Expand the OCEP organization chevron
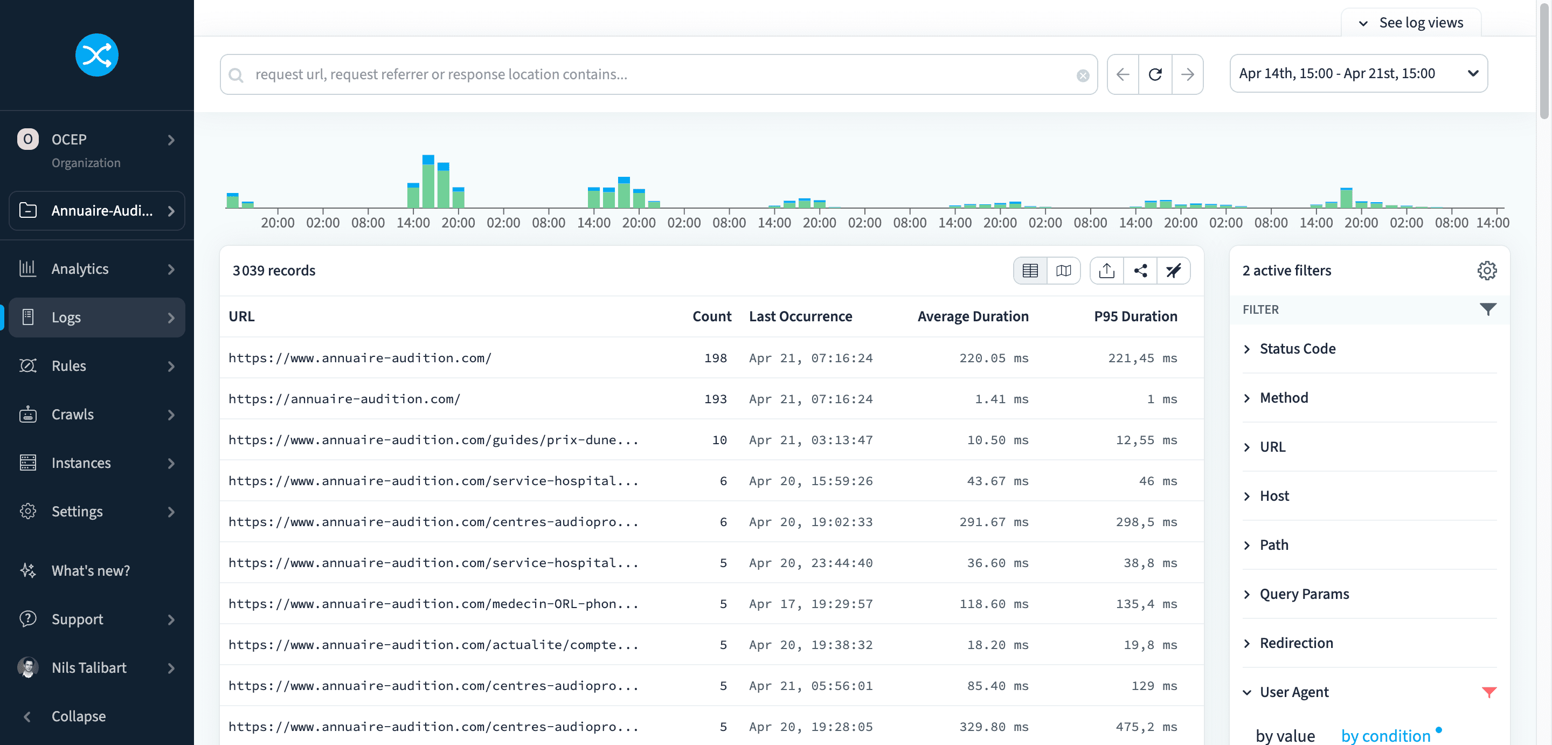This screenshot has height=745, width=1552. (171, 140)
